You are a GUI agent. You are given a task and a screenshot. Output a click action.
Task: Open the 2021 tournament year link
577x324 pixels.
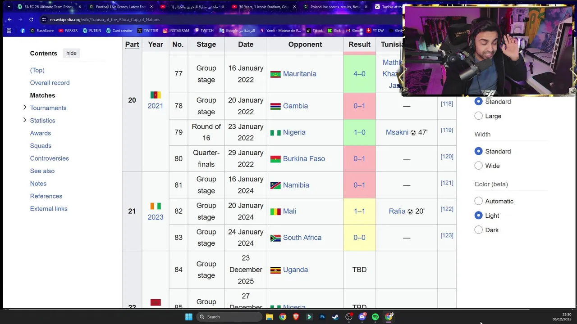click(156, 106)
